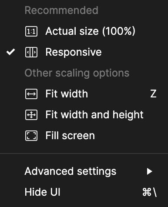168x207 pixels.
Task: Click the Other scaling options header
Action: (77, 73)
